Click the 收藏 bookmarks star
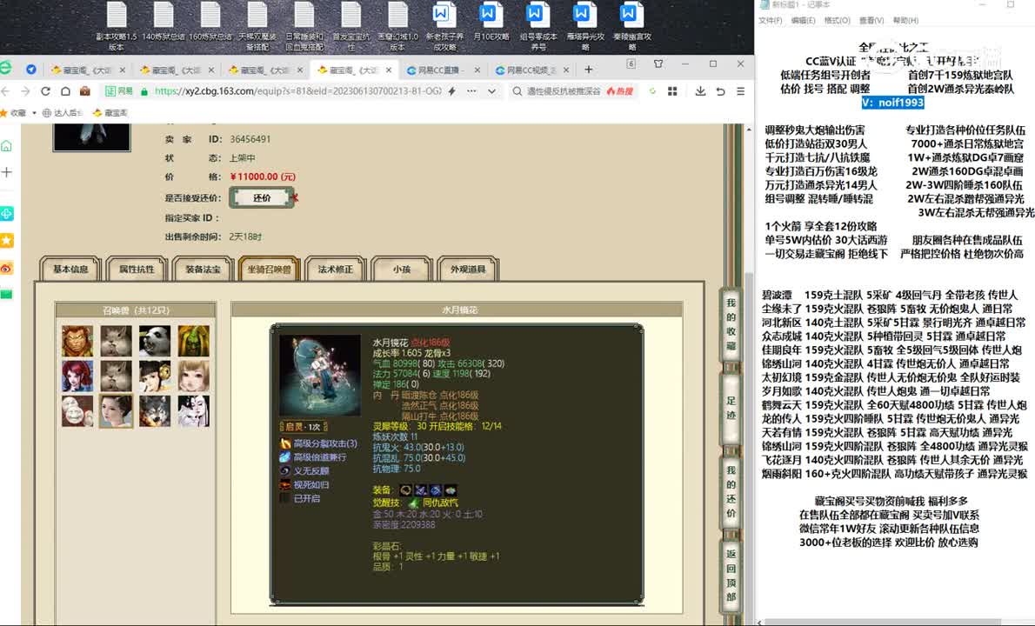1035x626 pixels. (3, 113)
